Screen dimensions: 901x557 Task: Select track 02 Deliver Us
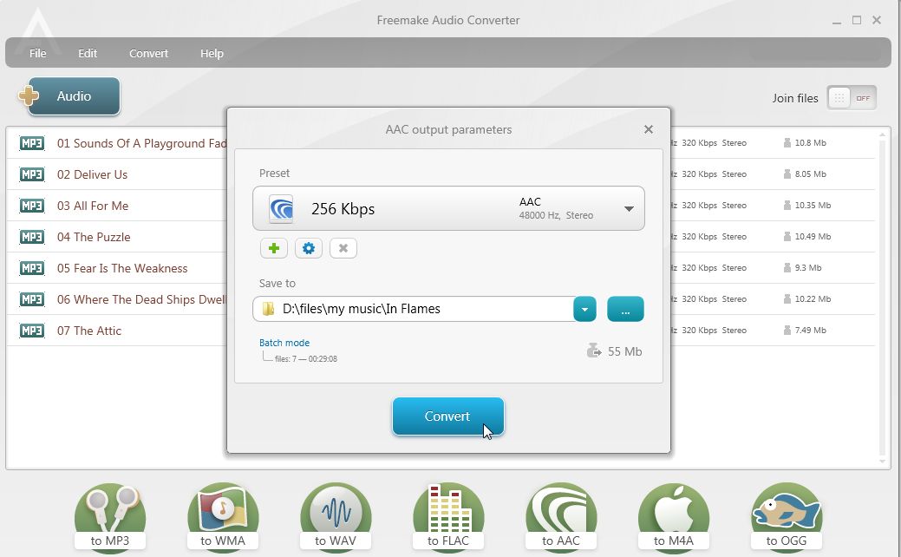tap(92, 174)
